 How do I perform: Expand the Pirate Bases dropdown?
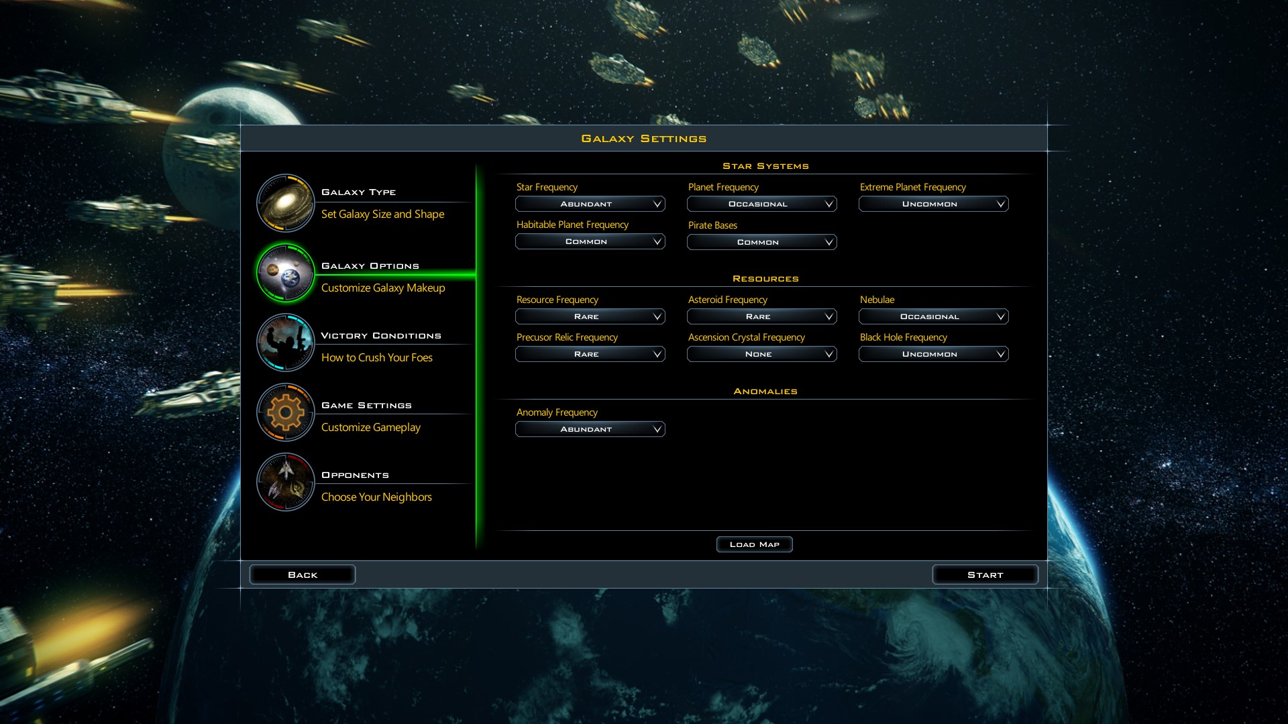(x=761, y=242)
